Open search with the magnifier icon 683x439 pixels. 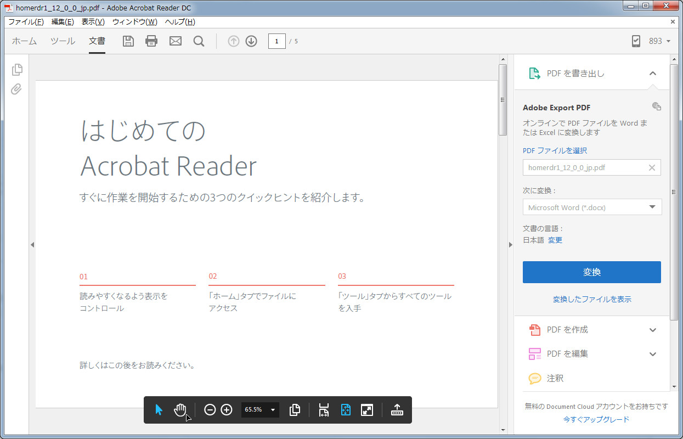click(x=199, y=41)
